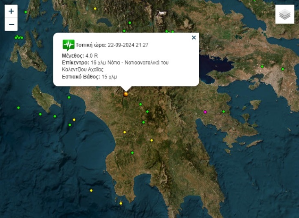
Task: Close the earthquake info popup
Action: coord(194,38)
